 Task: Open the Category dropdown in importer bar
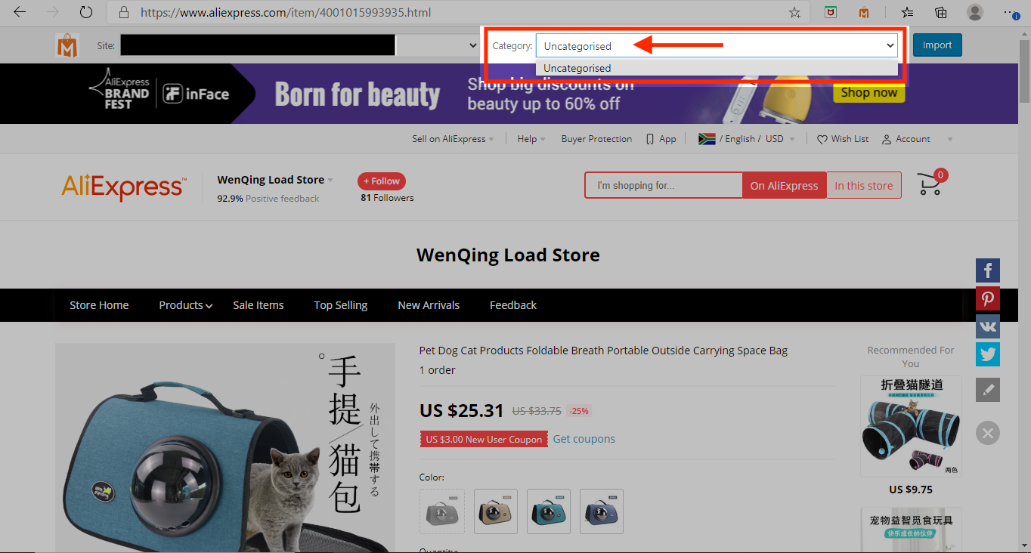pyautogui.click(x=717, y=45)
